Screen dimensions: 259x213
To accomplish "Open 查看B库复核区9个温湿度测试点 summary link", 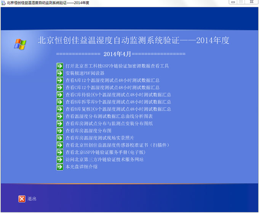I will pyautogui.click(x=118, y=109).
